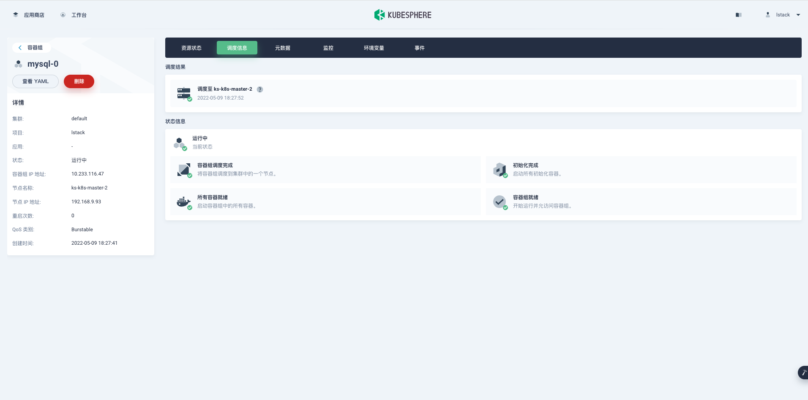
Task: Click node name ks-k8s-master-2 in details
Action: click(90, 188)
